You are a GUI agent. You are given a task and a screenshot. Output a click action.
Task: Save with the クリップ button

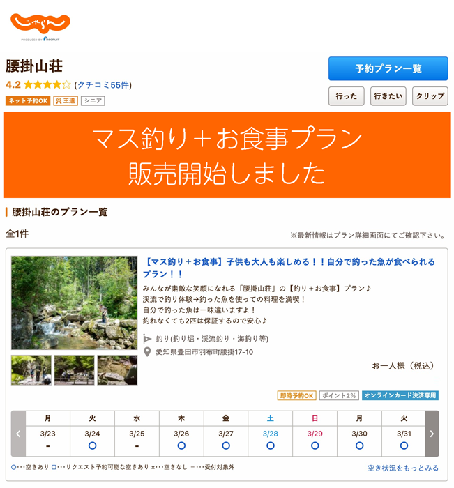tap(430, 96)
